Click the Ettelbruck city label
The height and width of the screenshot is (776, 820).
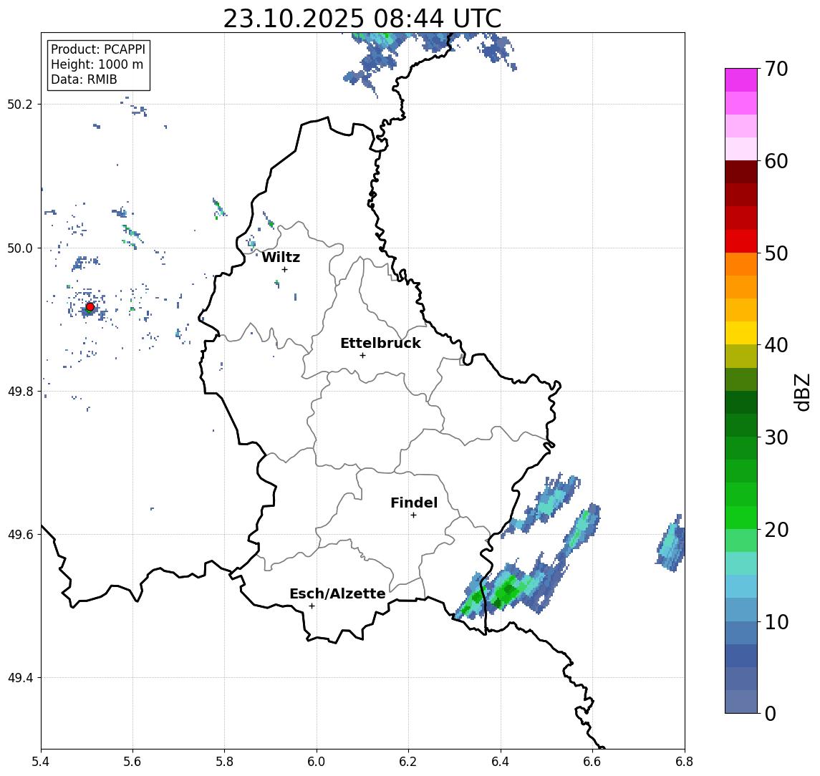coord(381,343)
